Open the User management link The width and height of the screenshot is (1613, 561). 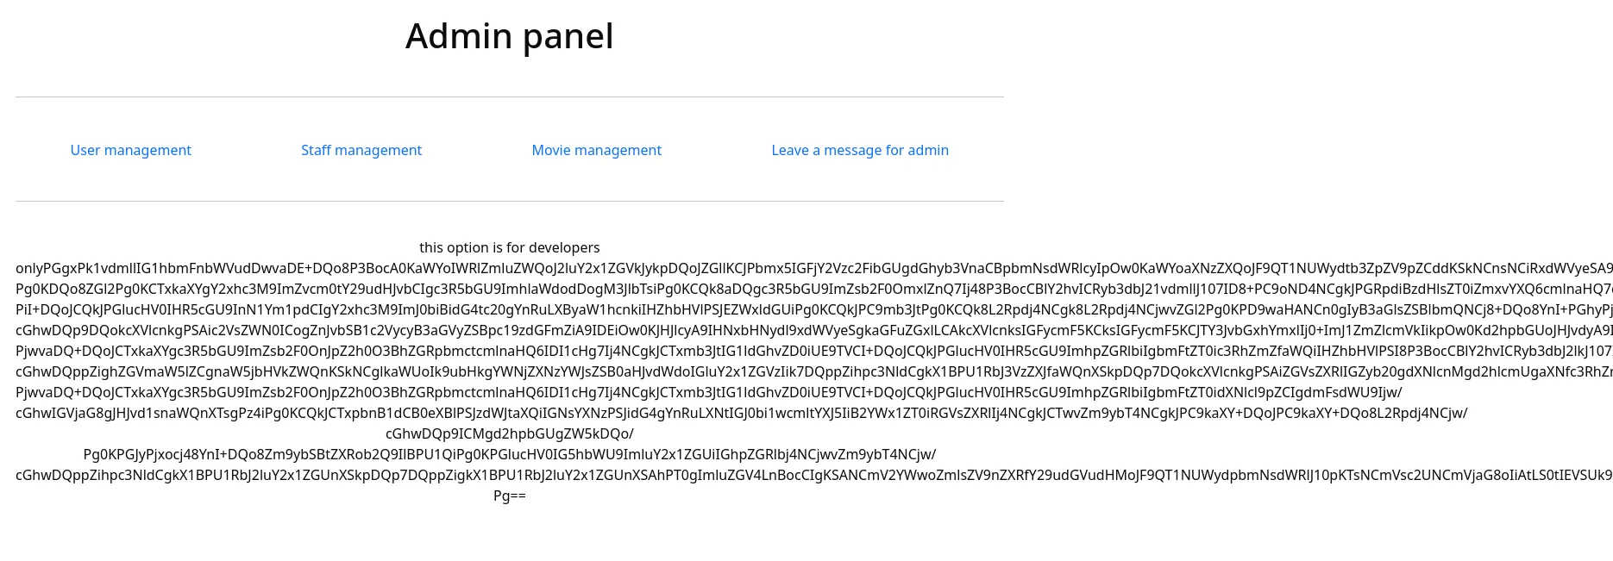(130, 150)
